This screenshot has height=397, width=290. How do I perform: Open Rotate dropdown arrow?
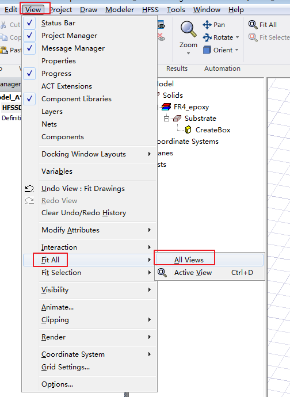point(237,37)
